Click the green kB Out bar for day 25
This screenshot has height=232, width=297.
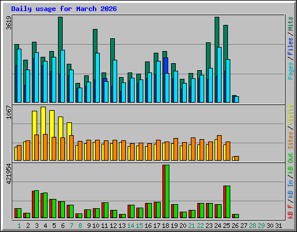(228, 202)
